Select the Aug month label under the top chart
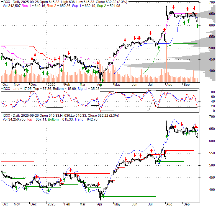Viewport: 216px width, 206px height. pyautogui.click(x=169, y=85)
